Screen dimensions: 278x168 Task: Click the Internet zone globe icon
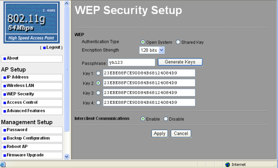coord(227,165)
